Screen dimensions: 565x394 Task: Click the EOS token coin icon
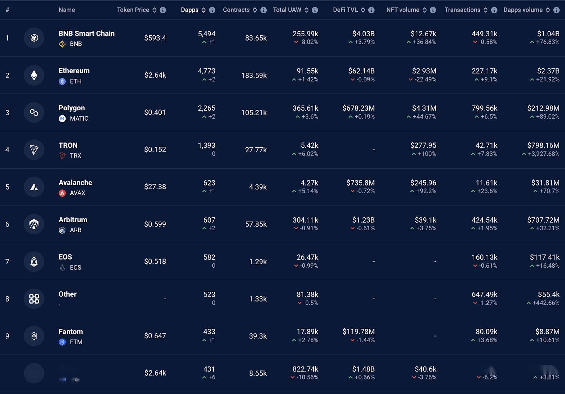point(62,267)
